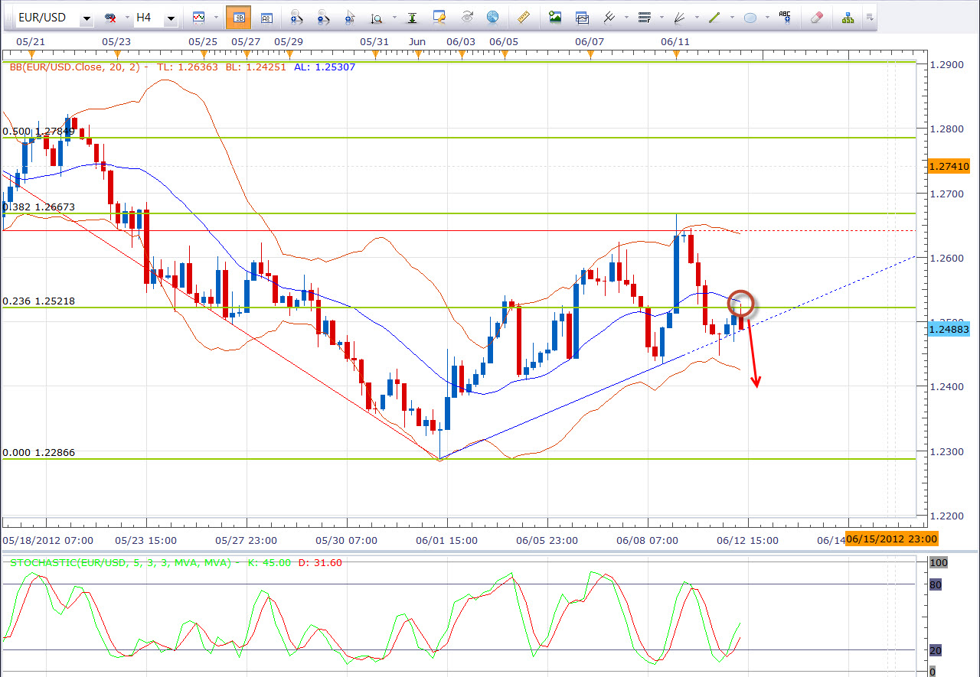980x677 pixels.
Task: Select the chart type icon
Action: (198, 17)
